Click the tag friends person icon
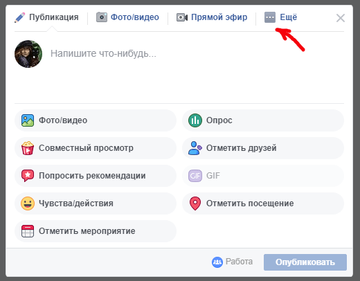The height and width of the screenshot is (281, 360). (x=195, y=148)
